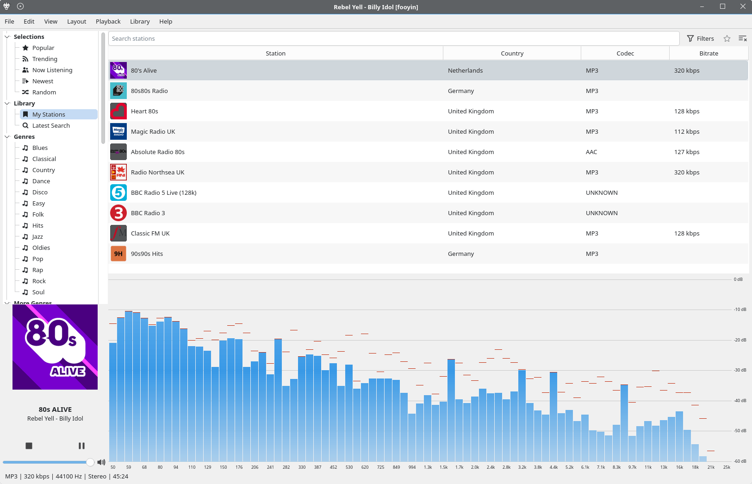Stop playback with the stop button

pyautogui.click(x=29, y=446)
